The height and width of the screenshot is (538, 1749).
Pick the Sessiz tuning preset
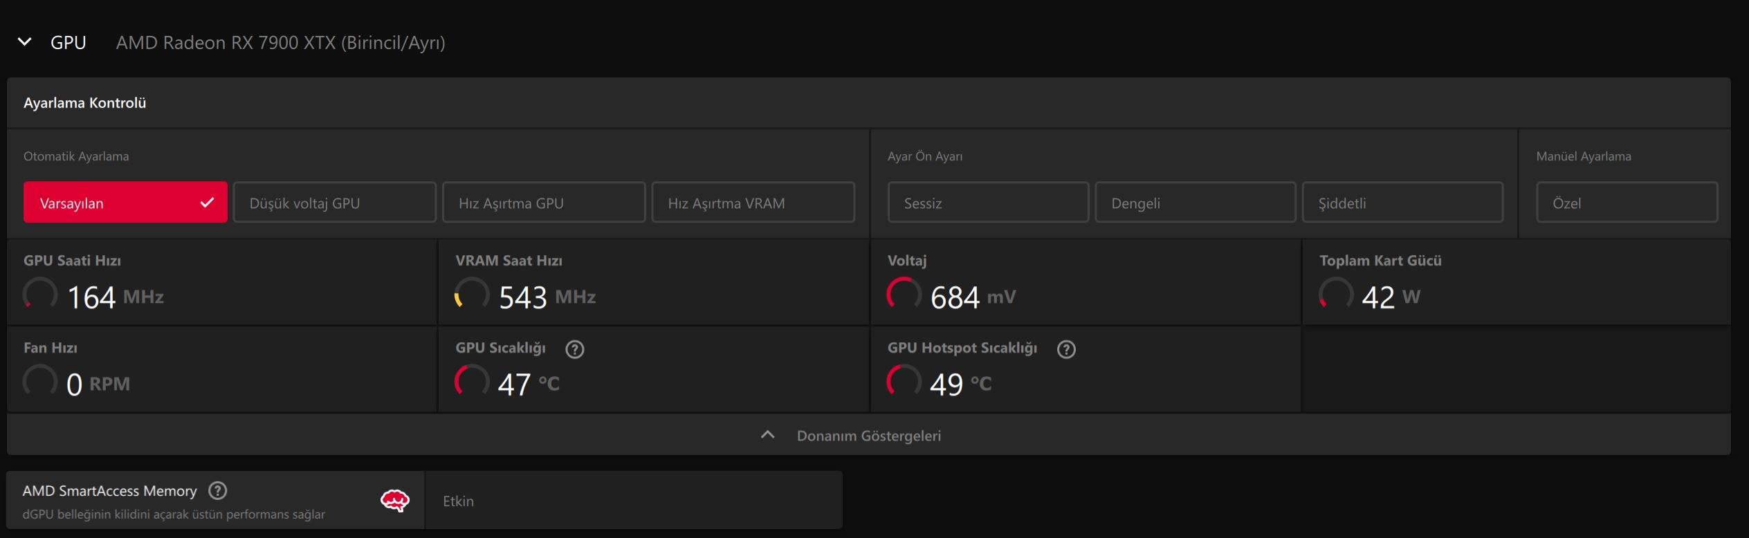pos(988,203)
